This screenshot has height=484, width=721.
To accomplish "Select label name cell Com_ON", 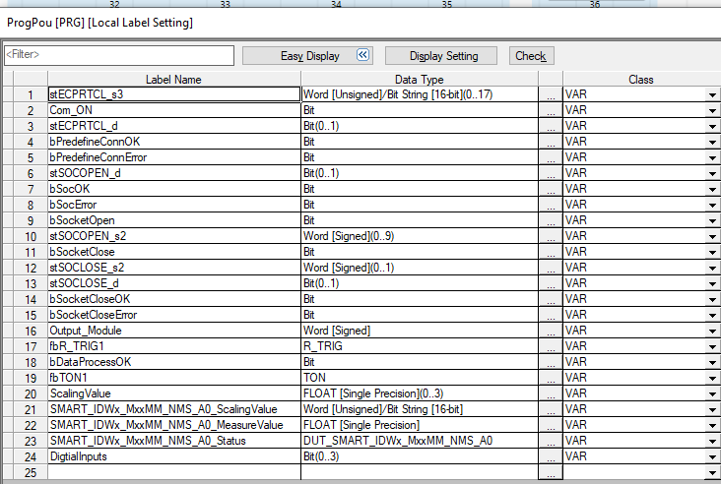I will click(x=174, y=110).
